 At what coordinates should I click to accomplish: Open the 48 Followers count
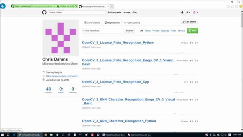(48, 90)
